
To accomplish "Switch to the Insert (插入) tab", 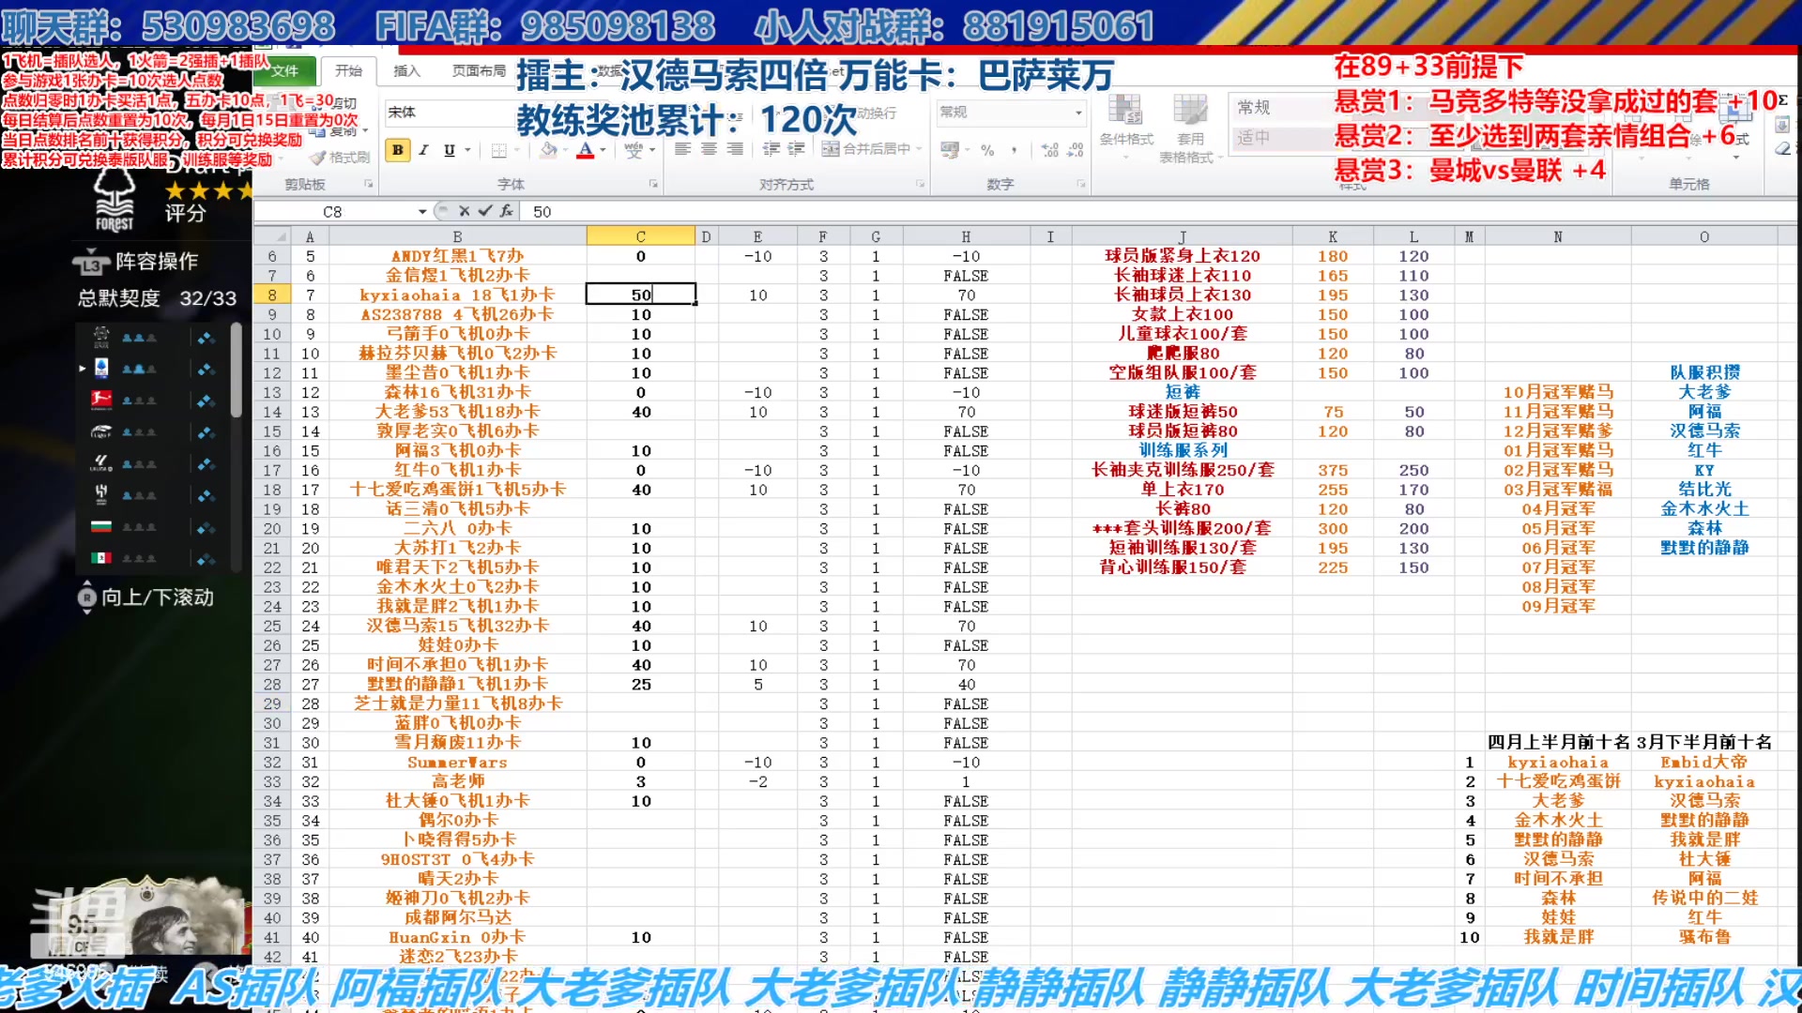I will (x=406, y=70).
